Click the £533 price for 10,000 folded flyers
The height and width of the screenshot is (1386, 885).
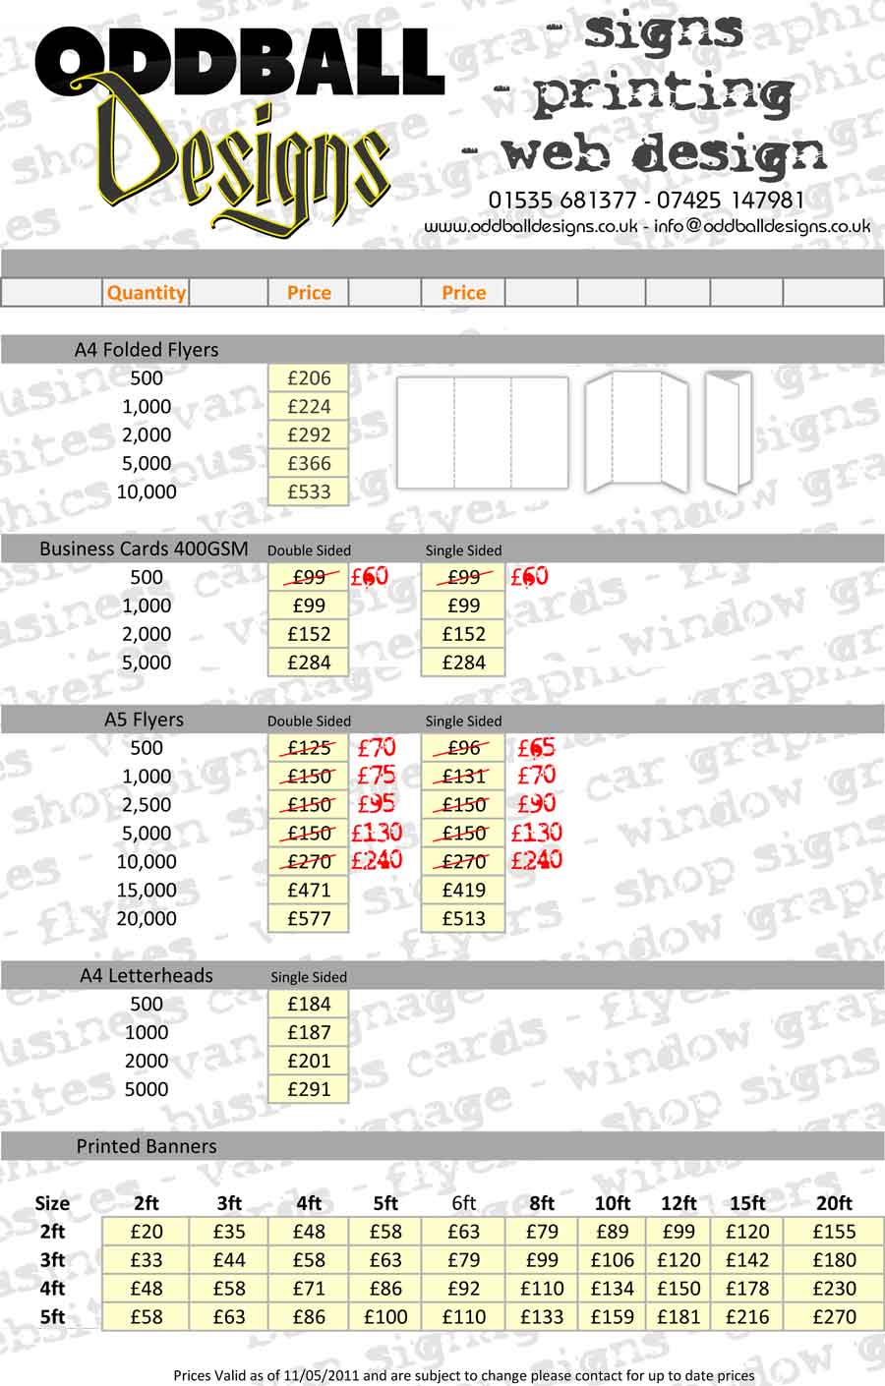[x=309, y=491]
